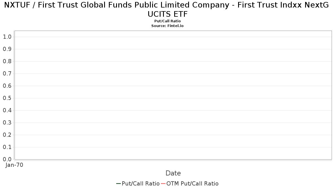Click the 0.6 y-axis label

[x=7, y=86]
